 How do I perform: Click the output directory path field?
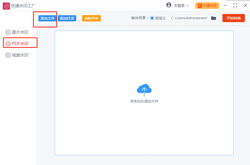[x=189, y=18]
